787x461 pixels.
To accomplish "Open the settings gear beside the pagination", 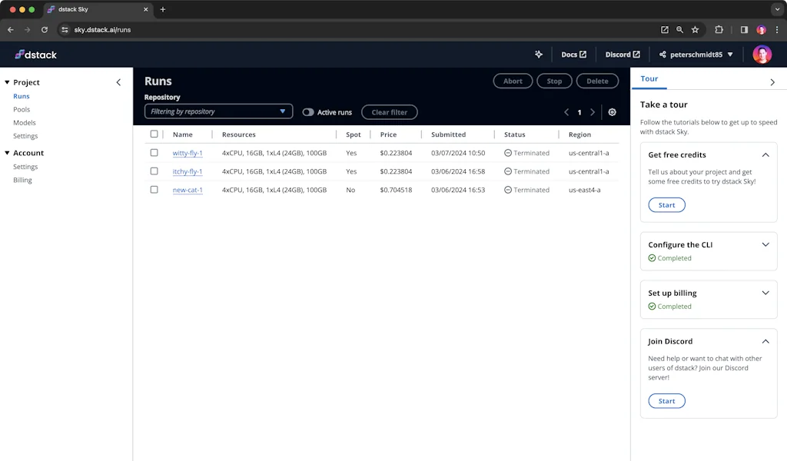I will pyautogui.click(x=612, y=111).
